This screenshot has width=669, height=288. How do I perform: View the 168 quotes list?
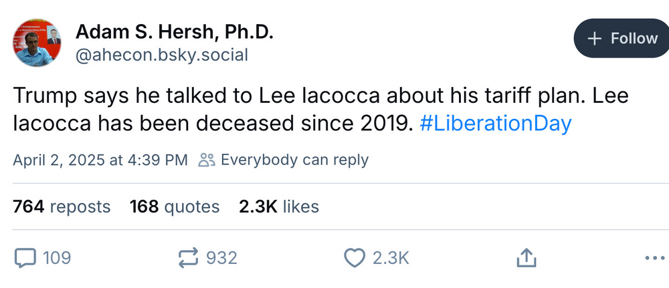coord(175,207)
